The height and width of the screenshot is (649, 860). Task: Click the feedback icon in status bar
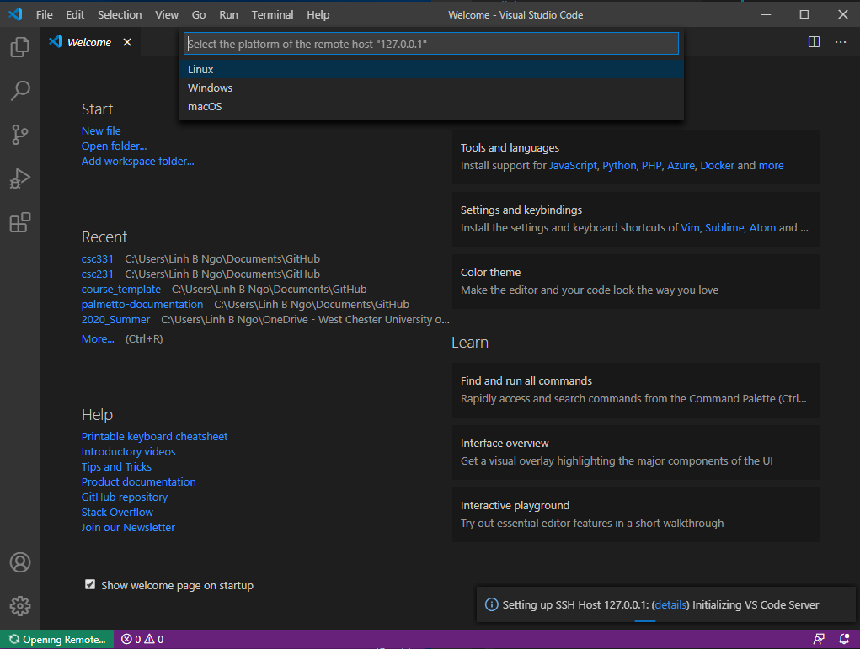coord(819,639)
